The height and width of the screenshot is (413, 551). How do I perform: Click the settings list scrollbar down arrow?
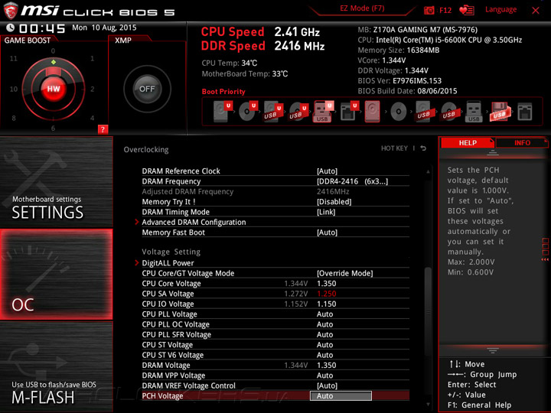(428, 405)
